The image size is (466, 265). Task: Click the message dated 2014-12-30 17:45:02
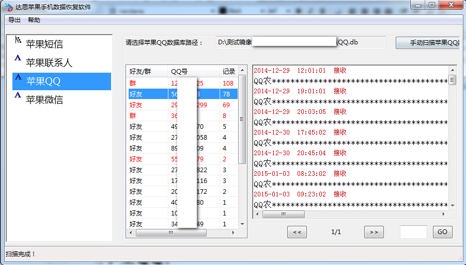click(x=300, y=132)
